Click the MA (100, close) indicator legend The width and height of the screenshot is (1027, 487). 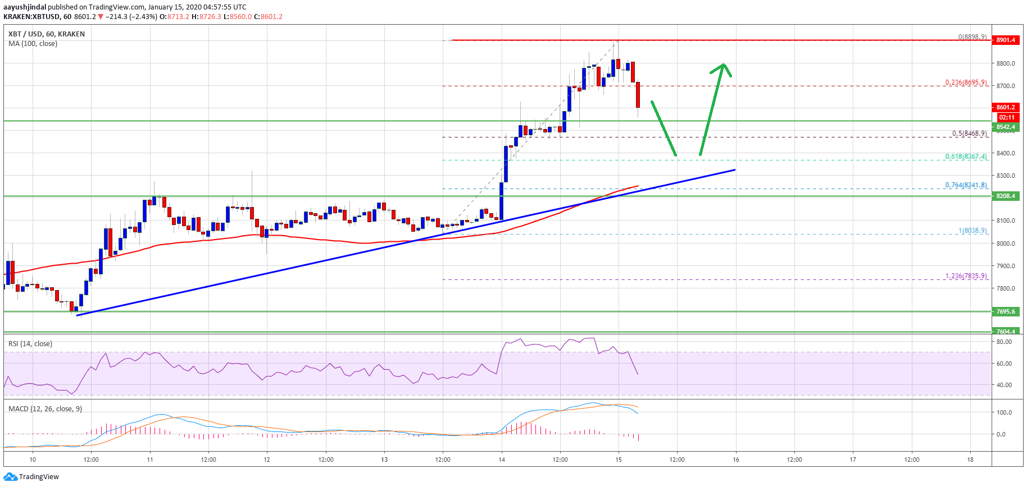point(33,44)
